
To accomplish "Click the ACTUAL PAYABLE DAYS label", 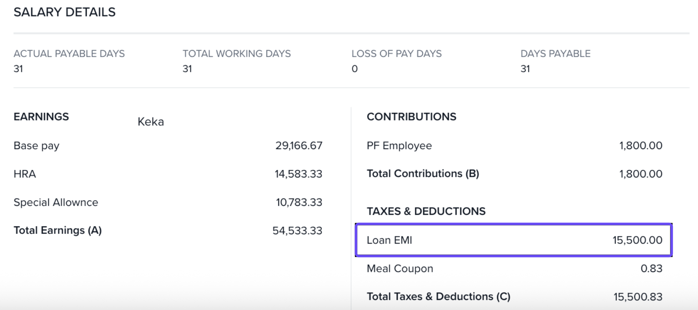I will (69, 54).
